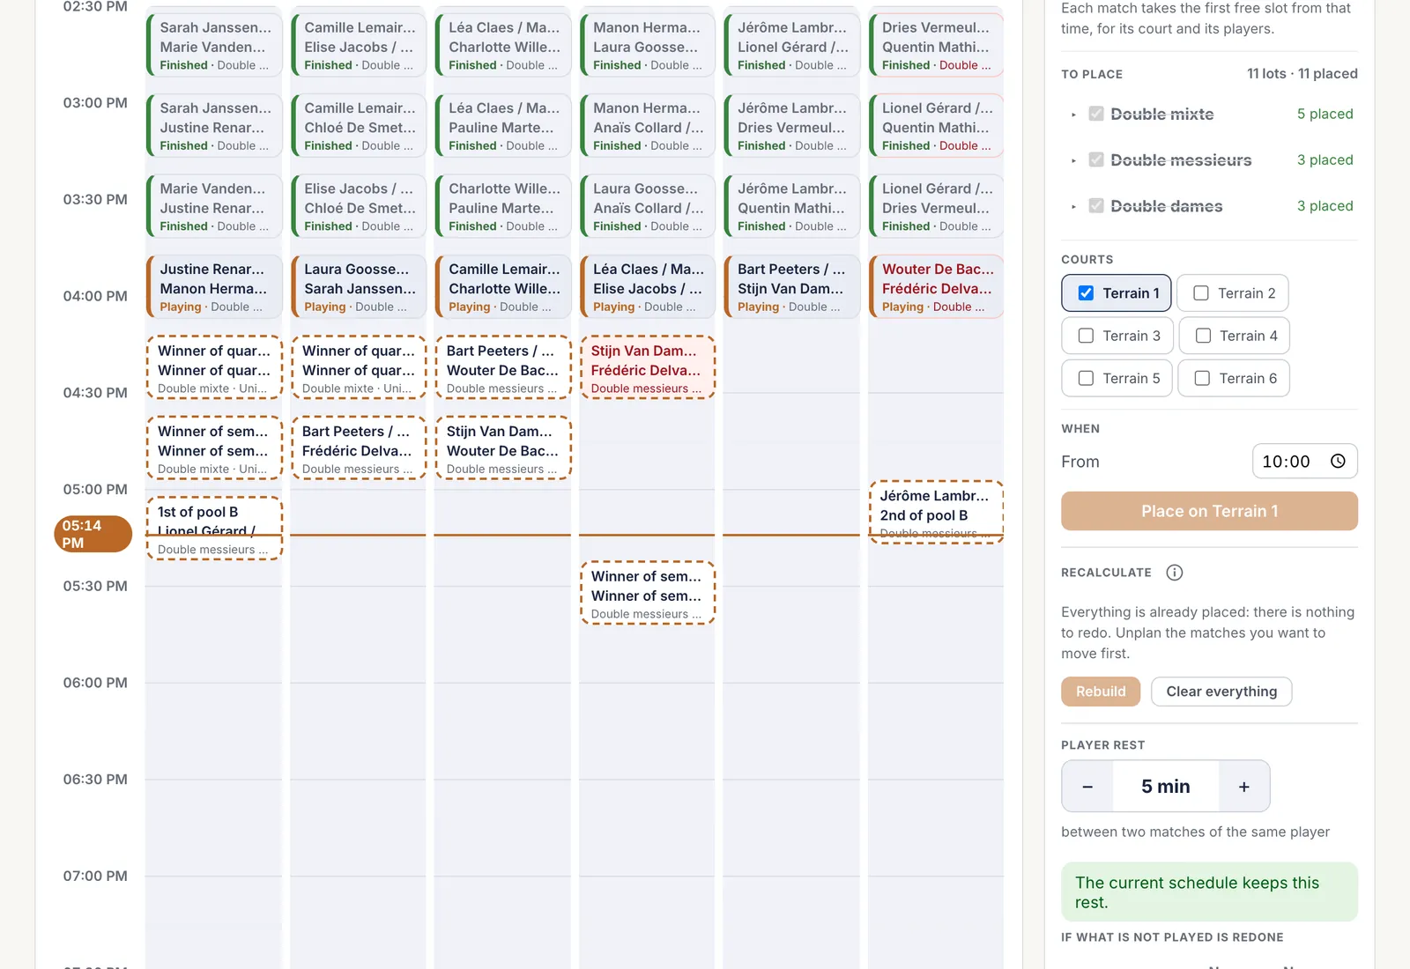
Task: Select the 05:14 PM current time marker
Action: pos(93,534)
